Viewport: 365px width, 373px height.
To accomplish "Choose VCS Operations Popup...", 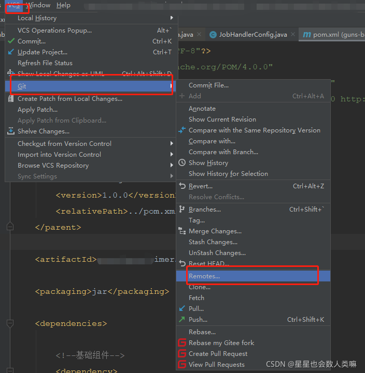I will coord(91,31).
